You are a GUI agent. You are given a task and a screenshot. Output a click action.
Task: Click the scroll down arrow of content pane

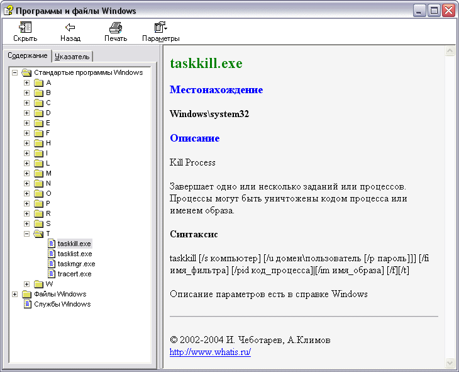pyautogui.click(x=450, y=363)
